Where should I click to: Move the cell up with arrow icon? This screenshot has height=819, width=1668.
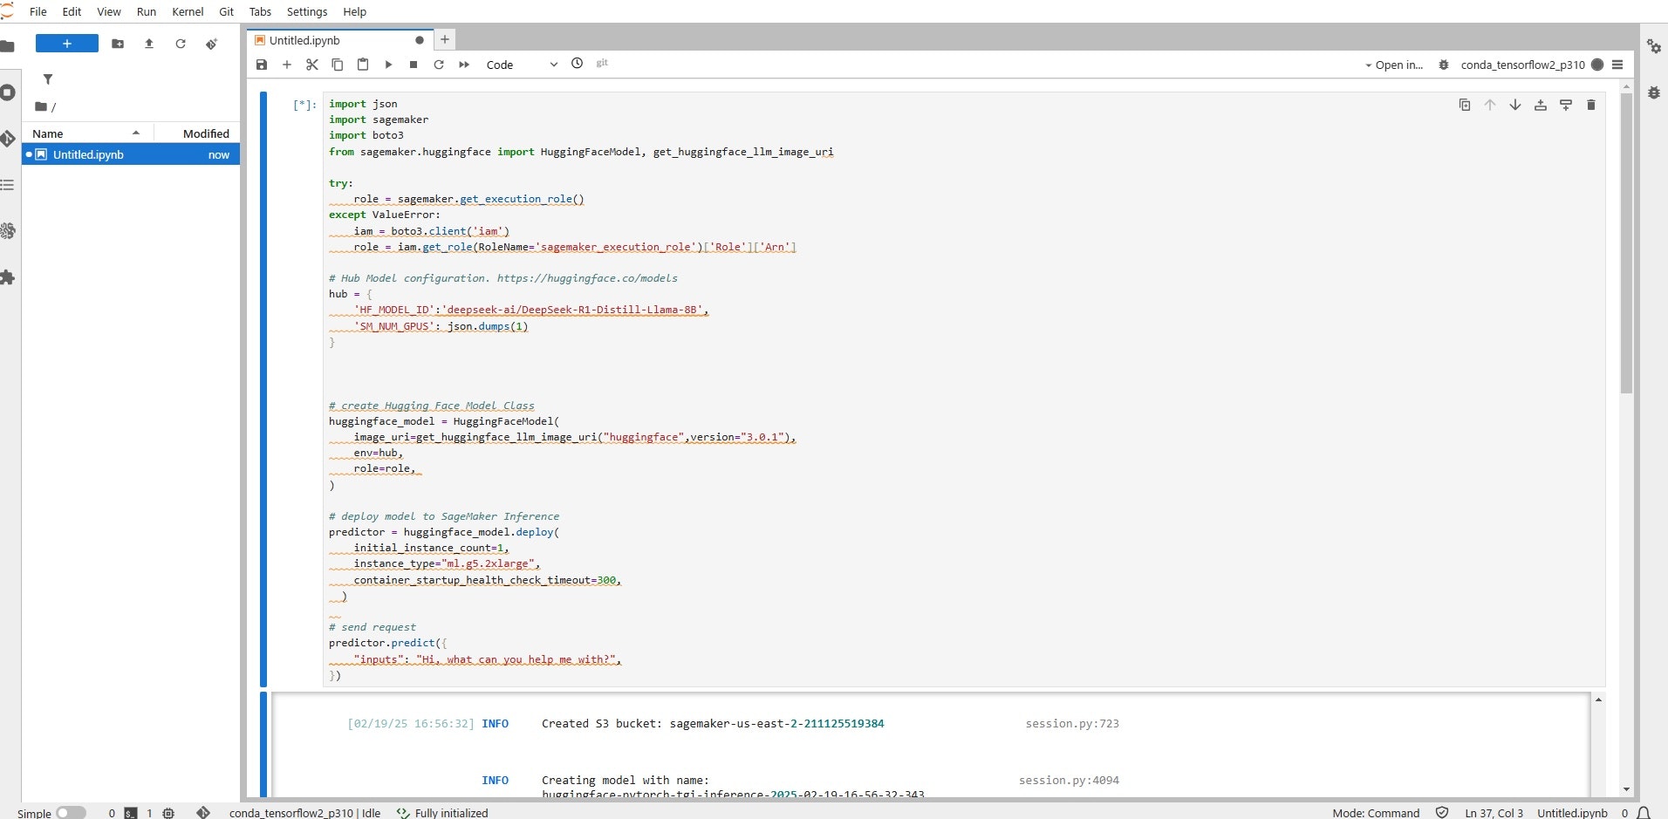pyautogui.click(x=1490, y=105)
